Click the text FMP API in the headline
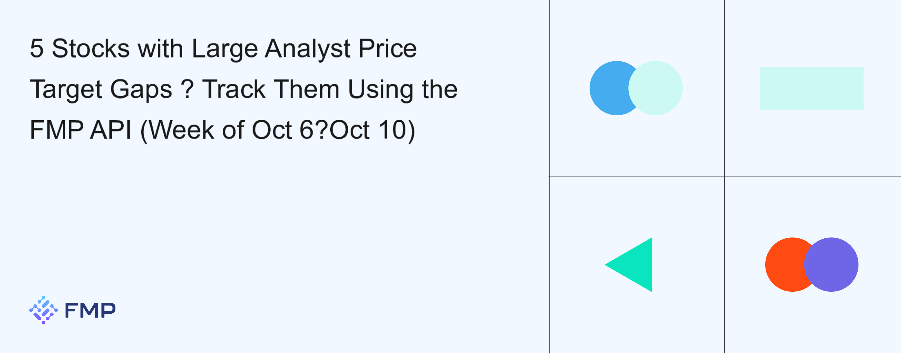This screenshot has width=901, height=353. click(81, 130)
